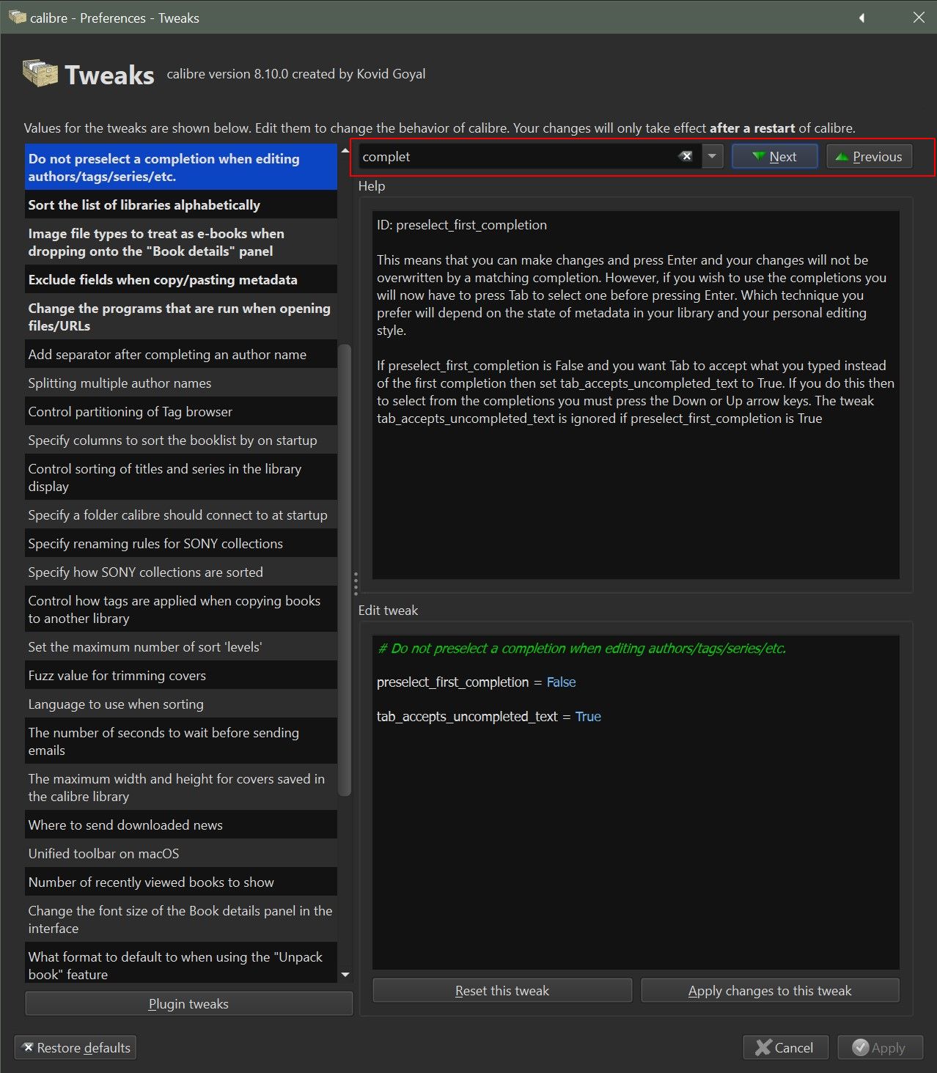This screenshot has width=937, height=1073.
Task: Click 'ID: preselect_first_completion' in Help text
Action: point(462,225)
